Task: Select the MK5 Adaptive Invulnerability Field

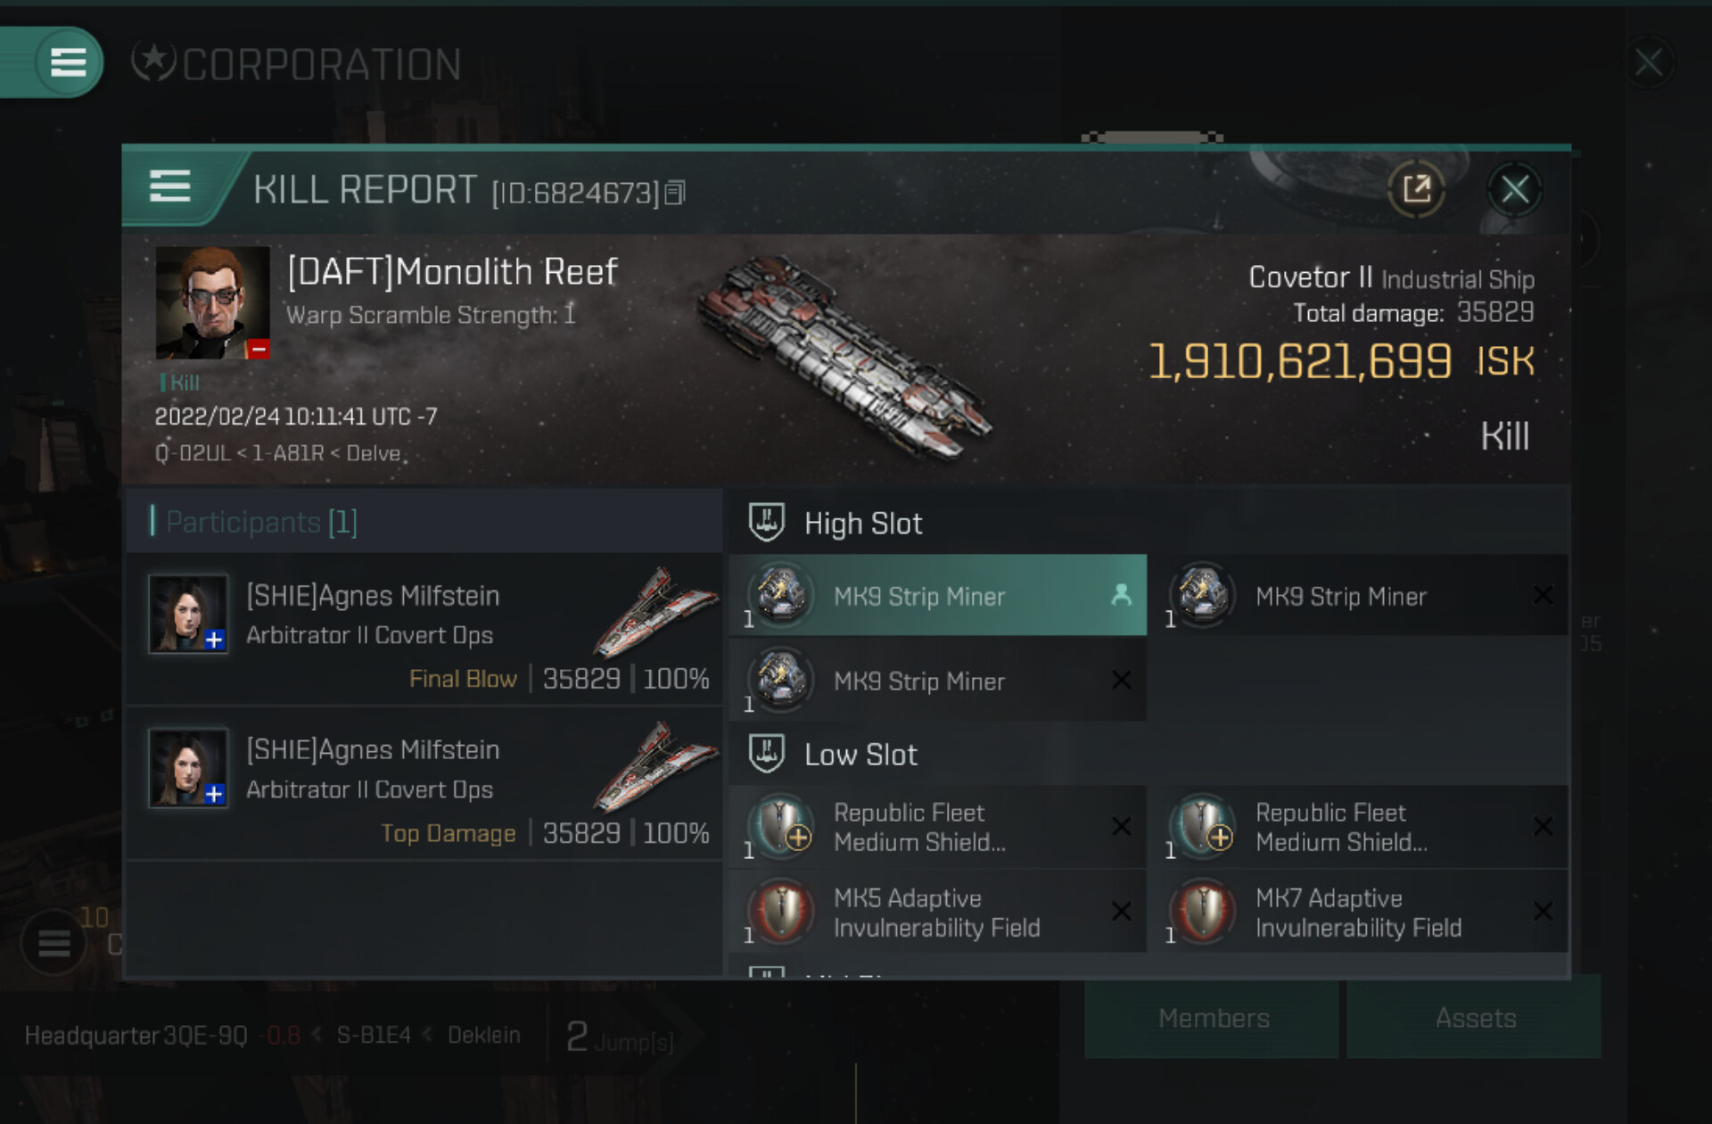Action: pyautogui.click(x=937, y=912)
